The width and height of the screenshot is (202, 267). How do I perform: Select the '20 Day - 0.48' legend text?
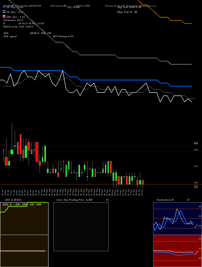click(15, 7)
